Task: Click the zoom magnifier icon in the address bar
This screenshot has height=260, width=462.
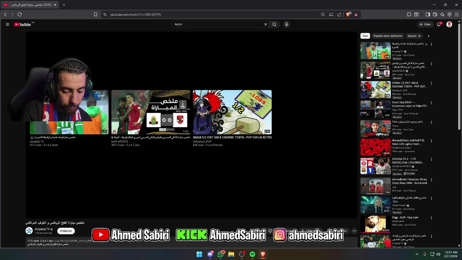Action: [323, 14]
